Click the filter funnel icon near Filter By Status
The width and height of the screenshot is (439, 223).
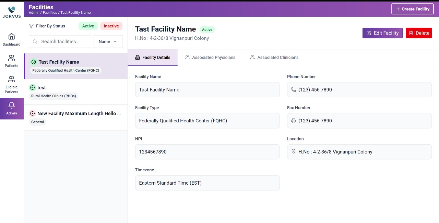pos(31,26)
